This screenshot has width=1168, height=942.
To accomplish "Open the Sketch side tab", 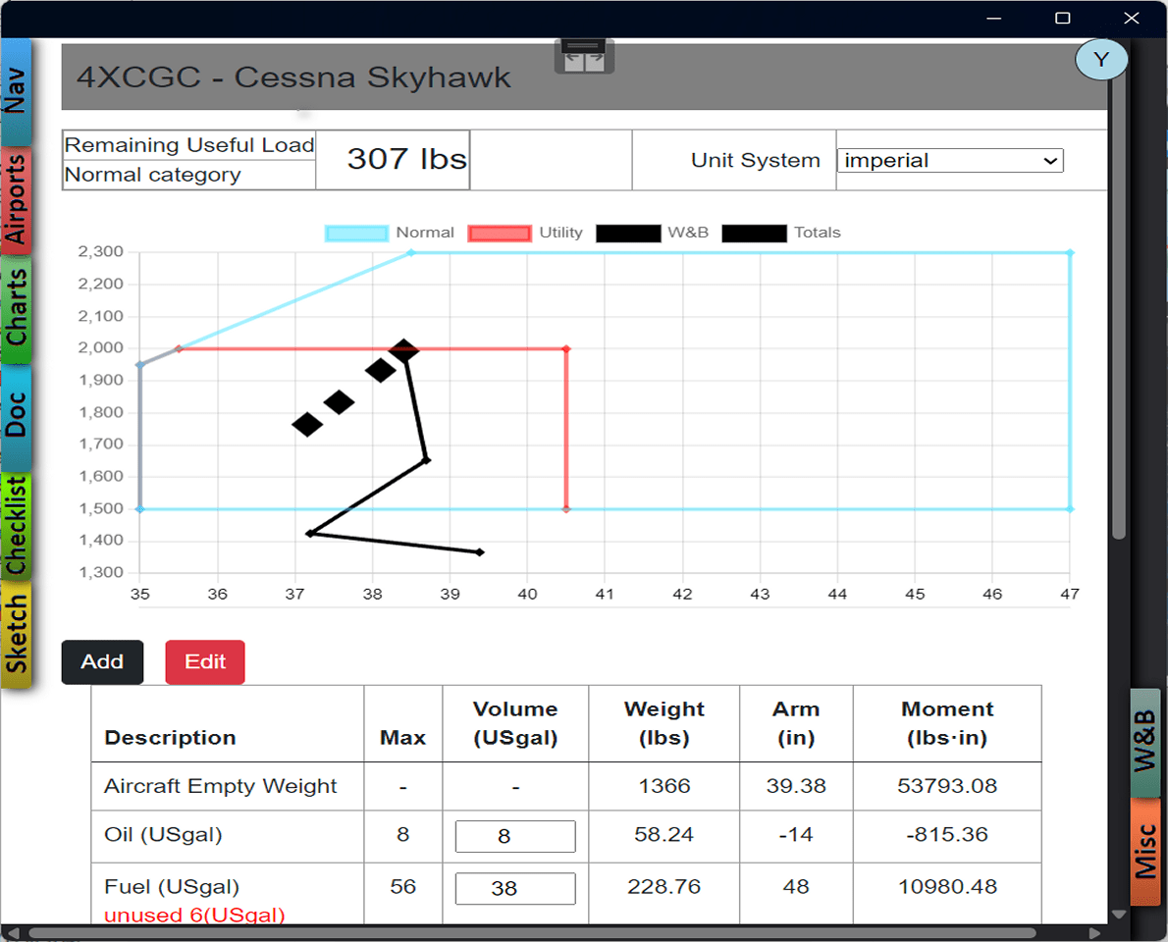I will click(x=16, y=634).
